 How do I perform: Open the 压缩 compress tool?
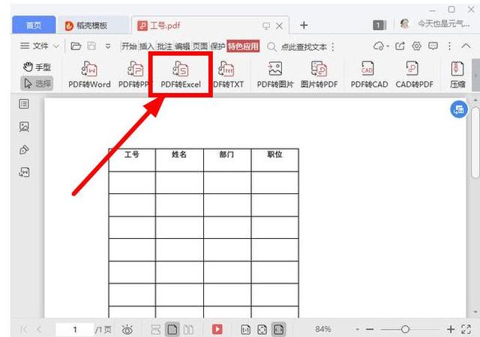pos(457,75)
